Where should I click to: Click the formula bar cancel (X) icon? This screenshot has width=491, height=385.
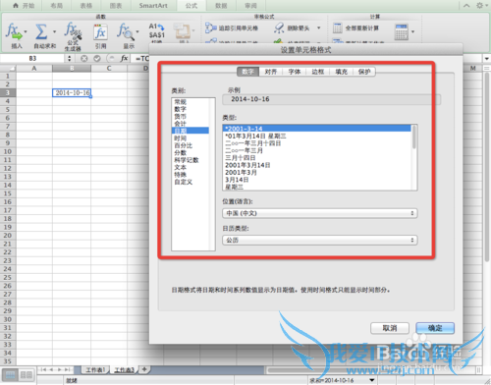[84, 58]
